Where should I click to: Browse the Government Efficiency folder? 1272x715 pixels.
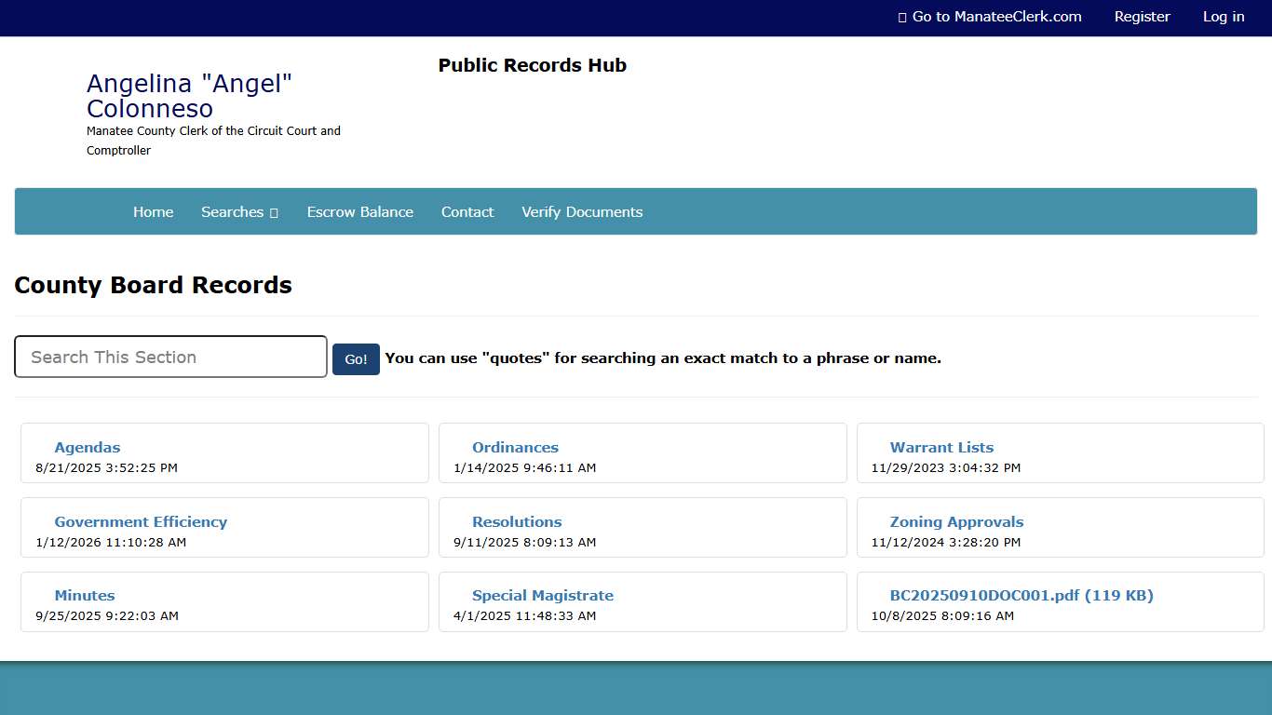(141, 522)
